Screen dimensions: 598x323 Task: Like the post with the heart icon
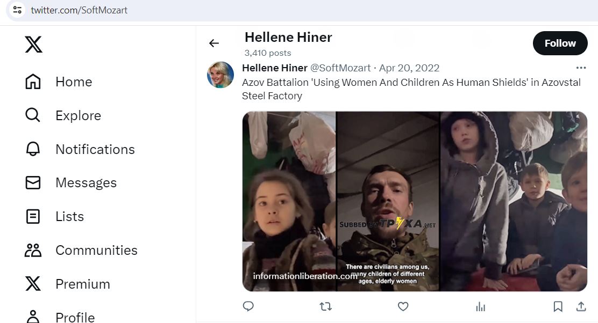click(403, 306)
